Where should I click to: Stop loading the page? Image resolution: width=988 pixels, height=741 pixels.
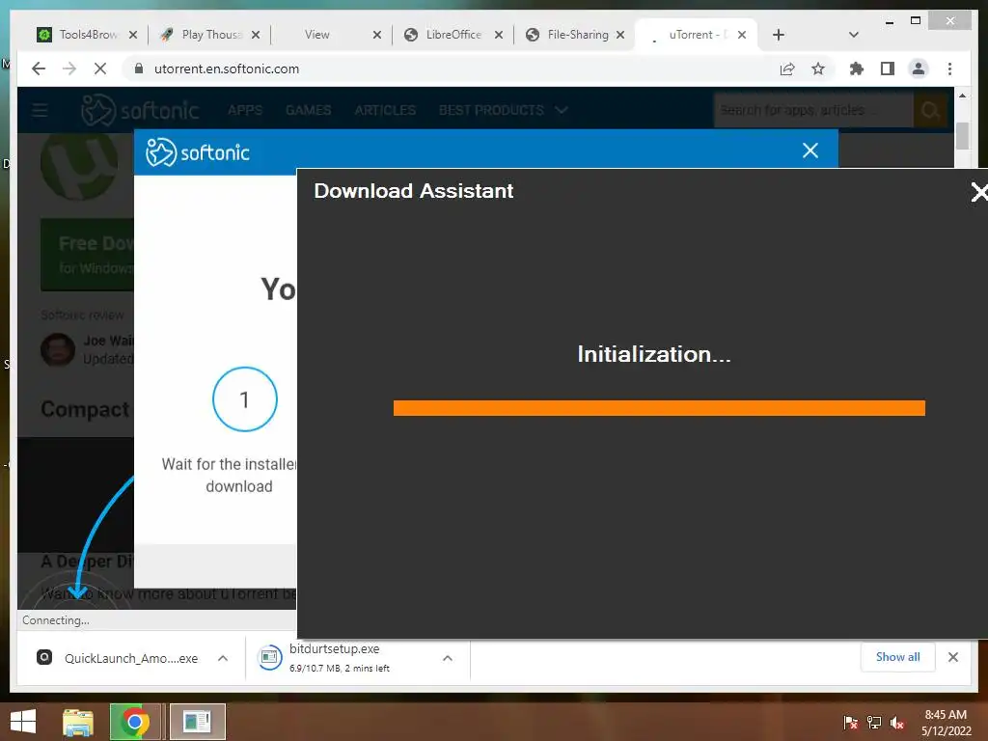point(100,69)
